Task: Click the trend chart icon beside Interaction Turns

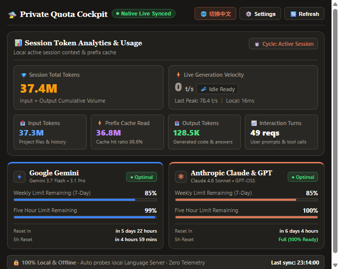Action: click(x=254, y=123)
